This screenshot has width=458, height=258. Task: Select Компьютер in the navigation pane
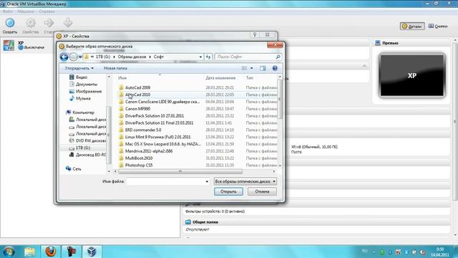(x=80, y=113)
